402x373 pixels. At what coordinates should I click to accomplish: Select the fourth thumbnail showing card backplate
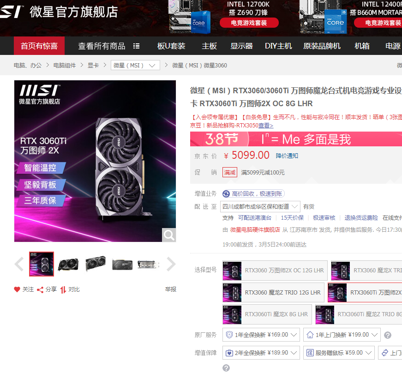point(122,264)
